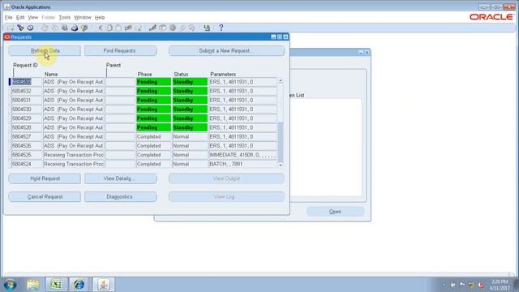Open the Edit menu
The image size is (519, 292).
(20, 17)
